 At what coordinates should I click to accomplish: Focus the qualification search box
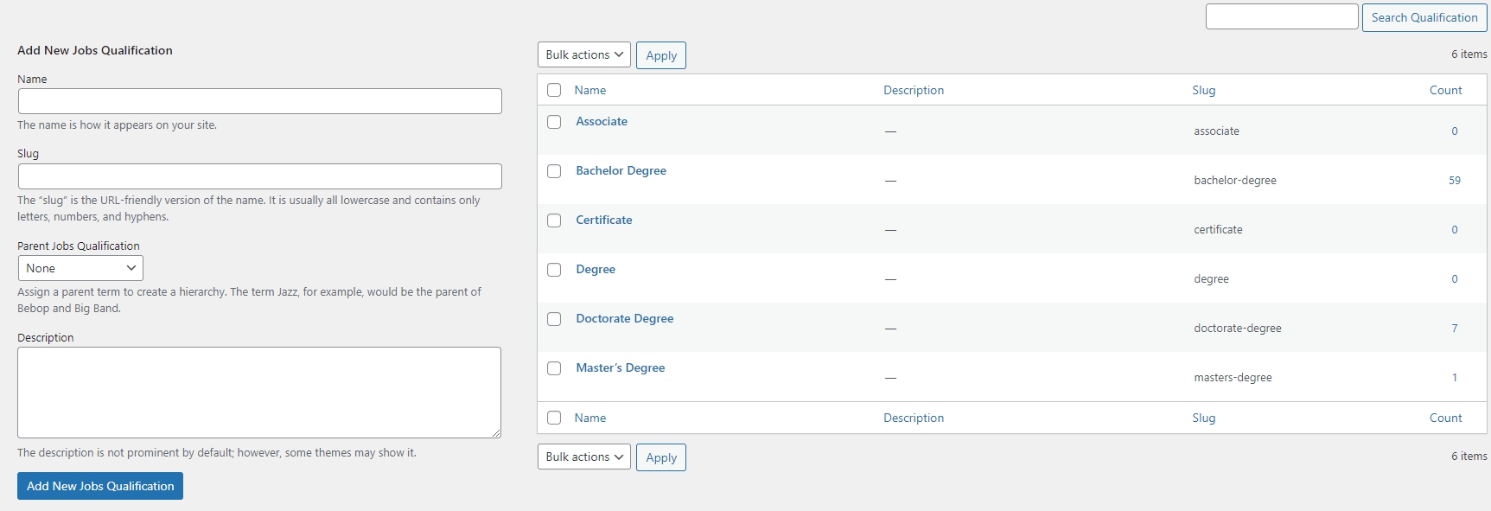pos(1281,16)
